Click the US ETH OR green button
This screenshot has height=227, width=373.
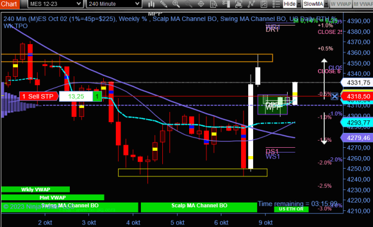pyautogui.click(x=291, y=209)
